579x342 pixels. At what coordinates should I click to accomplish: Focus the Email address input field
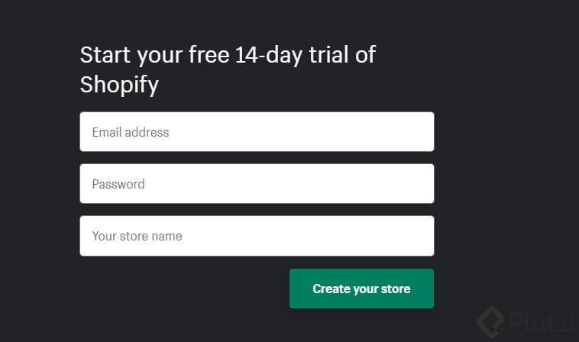pyautogui.click(x=257, y=132)
